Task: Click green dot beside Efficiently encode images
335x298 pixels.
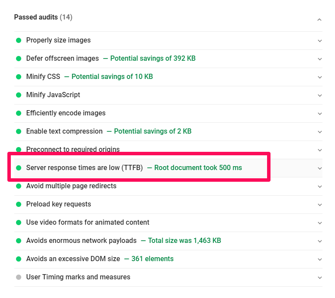Action: (x=19, y=113)
